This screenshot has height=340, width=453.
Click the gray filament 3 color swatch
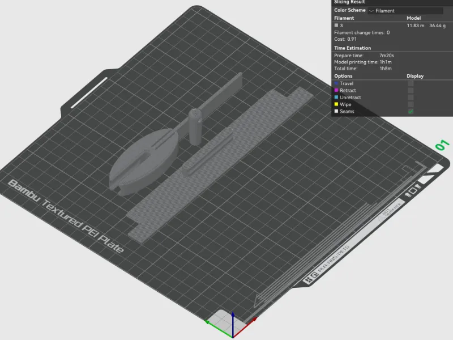[336, 25]
